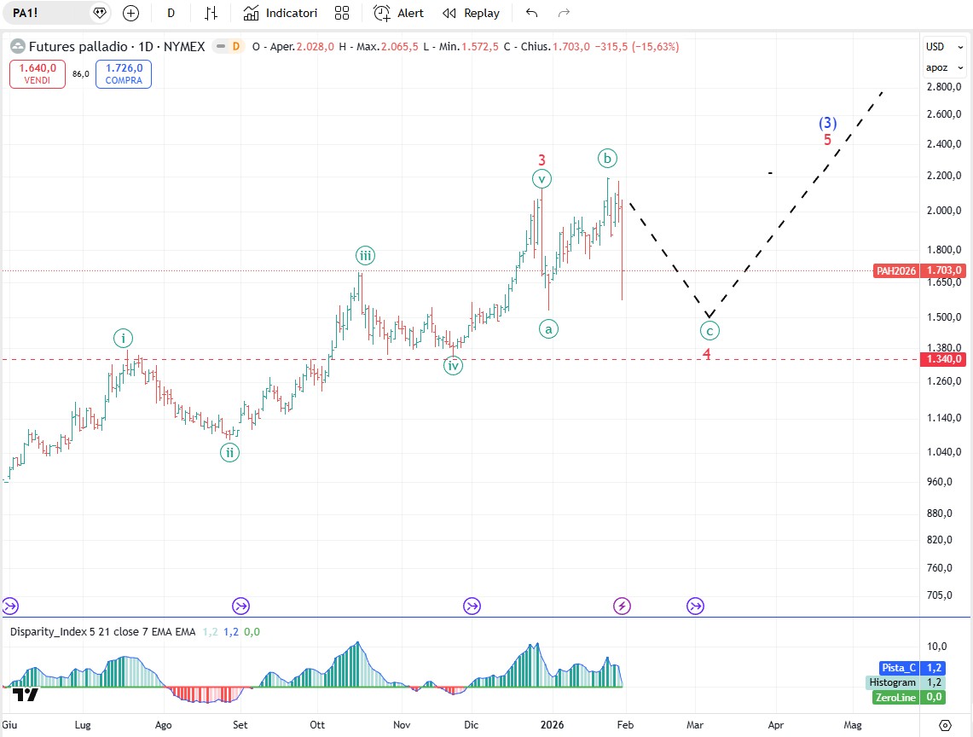Viewport: 973px width, 737px height.
Task: Click the delayed data D status badge
Action: pos(235,46)
